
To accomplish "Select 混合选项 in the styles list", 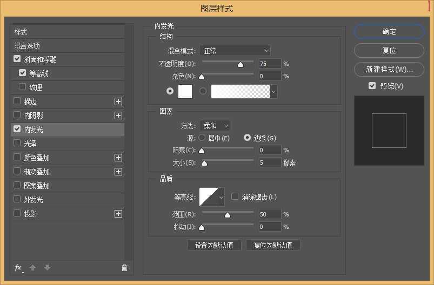I will click(27, 46).
